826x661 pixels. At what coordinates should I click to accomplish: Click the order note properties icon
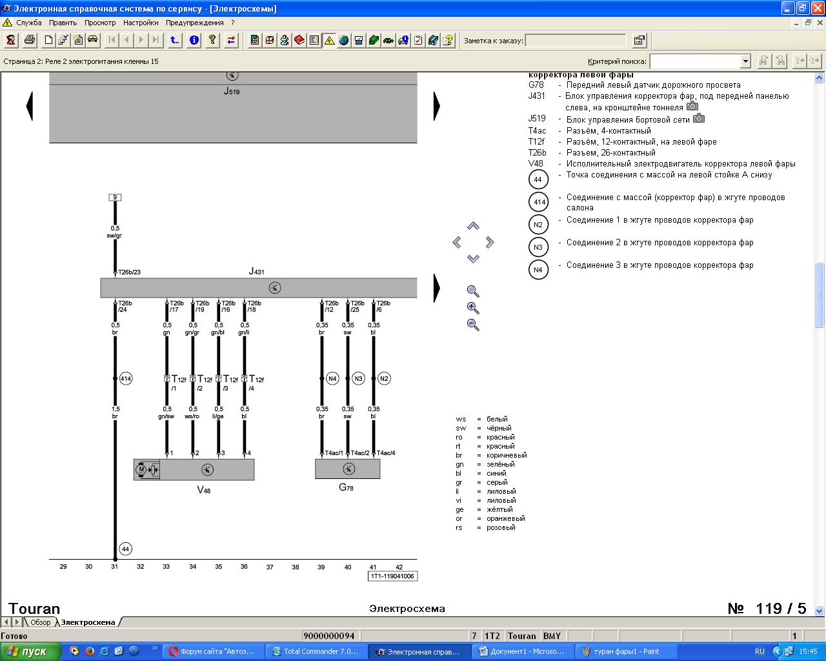[639, 40]
